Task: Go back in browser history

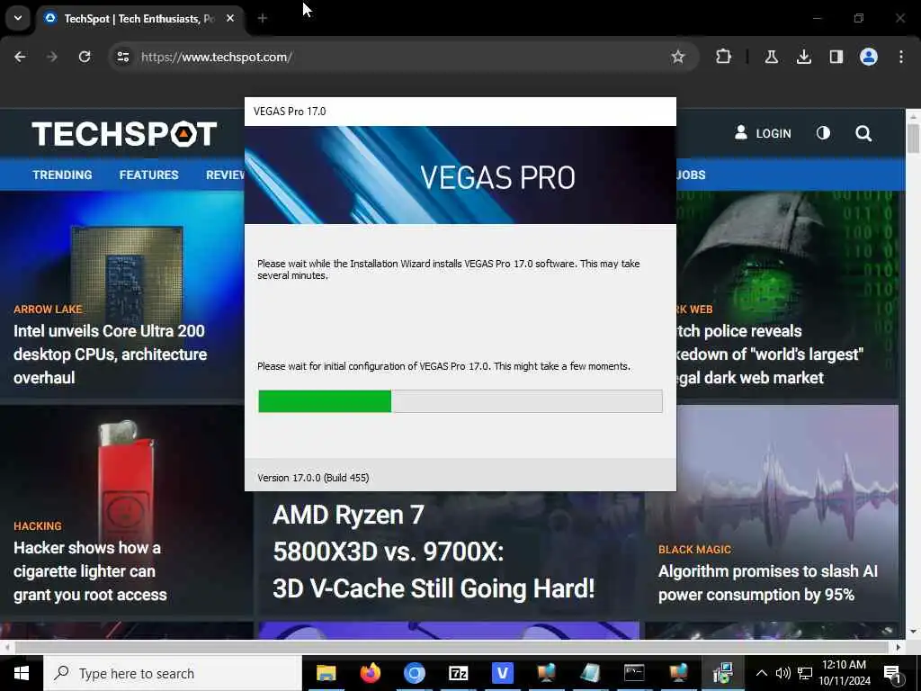Action: point(20,57)
